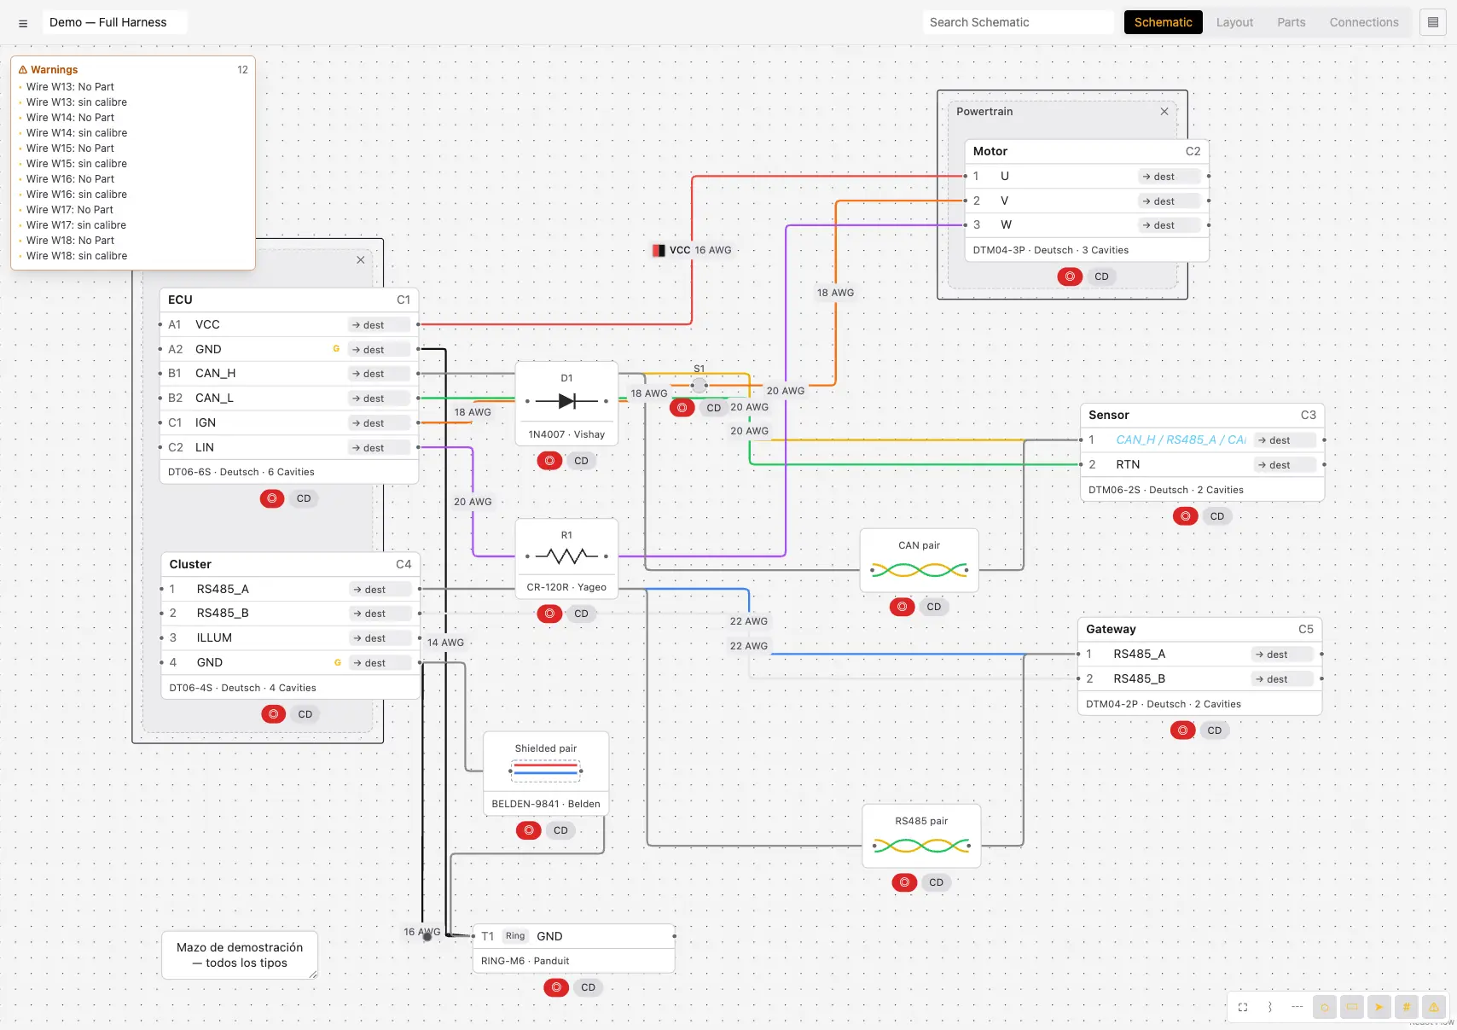
Task: Switch to the Connections tab
Action: (x=1363, y=22)
